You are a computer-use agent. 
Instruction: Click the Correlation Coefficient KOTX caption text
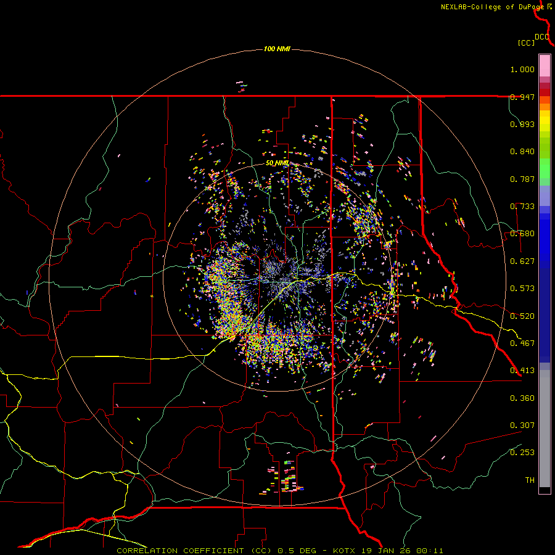pyautogui.click(x=279, y=551)
